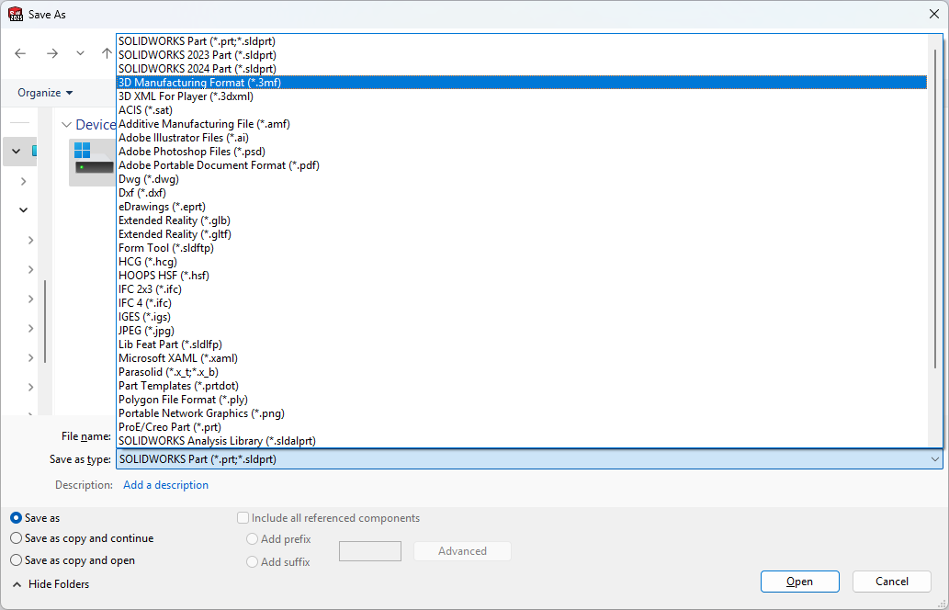The width and height of the screenshot is (949, 610).
Task: Open the recent locations chevron
Action: click(x=80, y=53)
